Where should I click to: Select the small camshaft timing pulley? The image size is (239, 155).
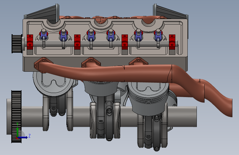coord(17,44)
